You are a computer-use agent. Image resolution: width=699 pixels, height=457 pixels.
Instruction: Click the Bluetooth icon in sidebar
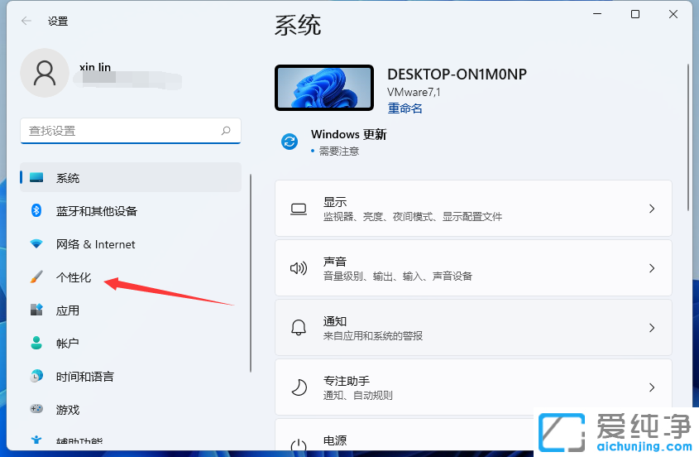(x=36, y=210)
